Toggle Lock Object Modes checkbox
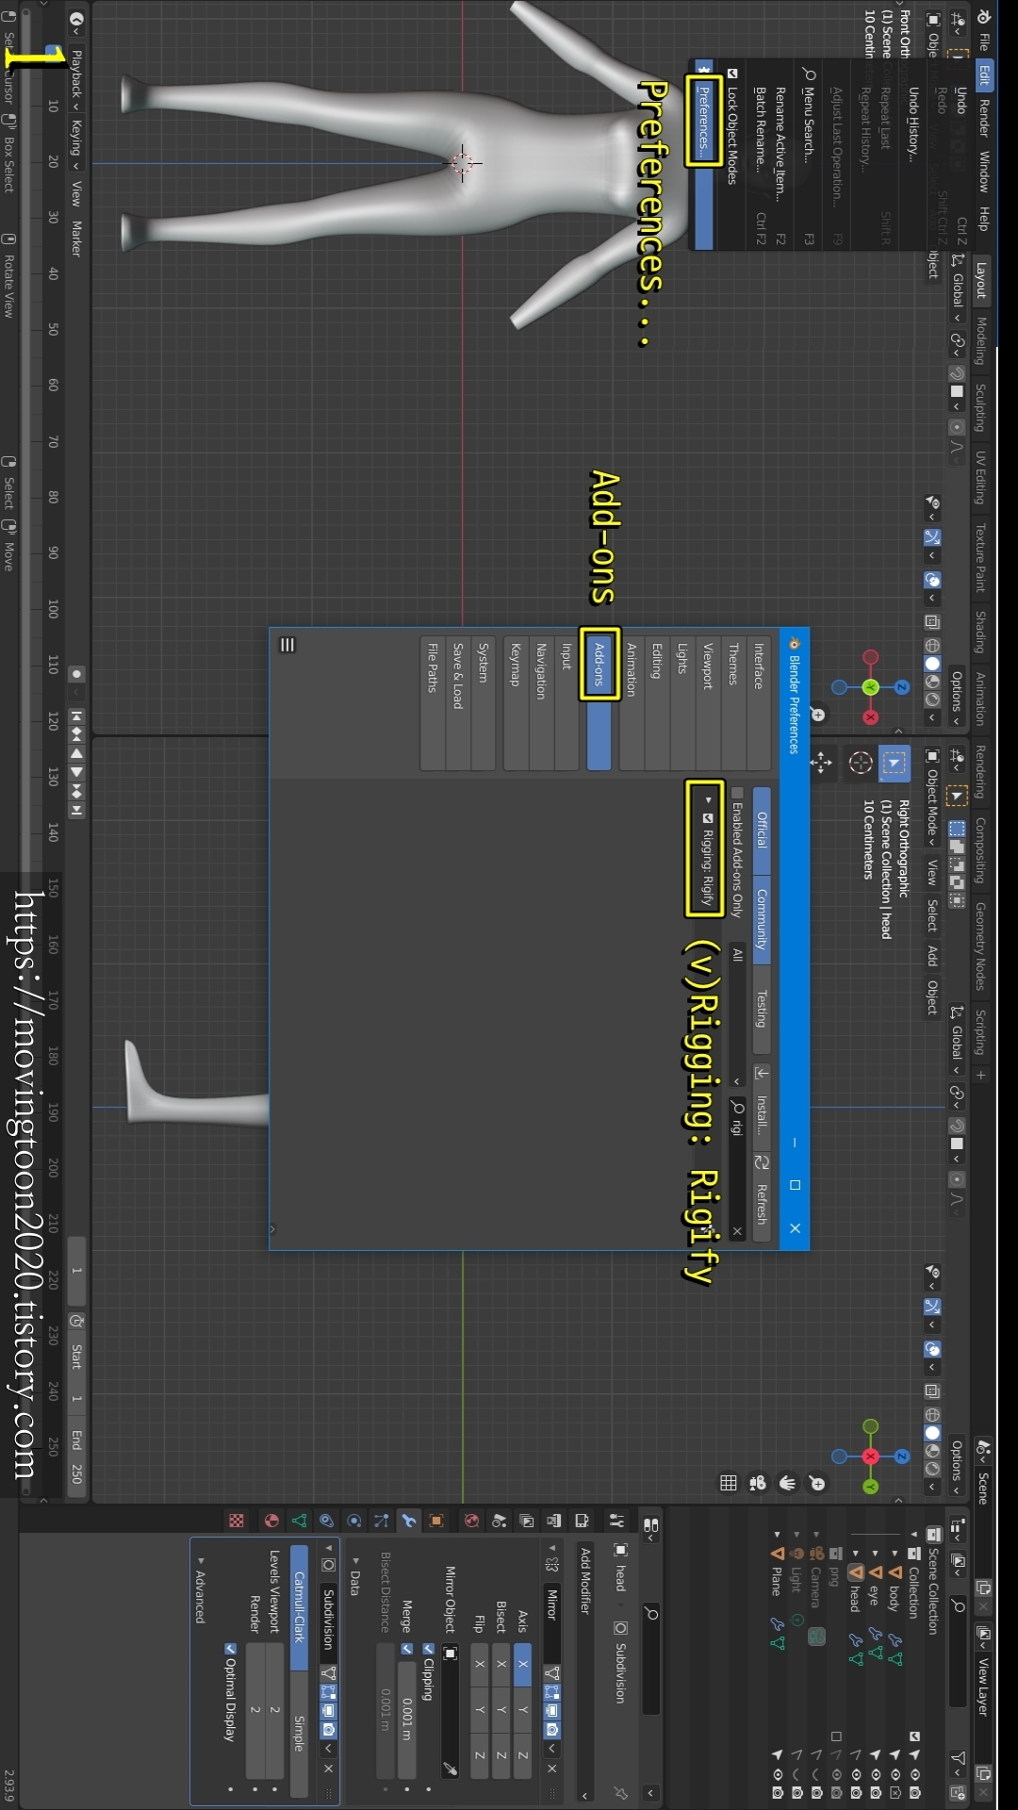This screenshot has width=1018, height=1810. pyautogui.click(x=731, y=74)
